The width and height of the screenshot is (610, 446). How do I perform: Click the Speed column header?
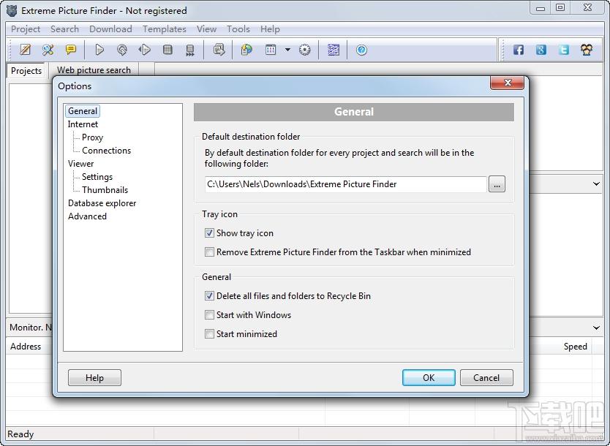tap(576, 347)
